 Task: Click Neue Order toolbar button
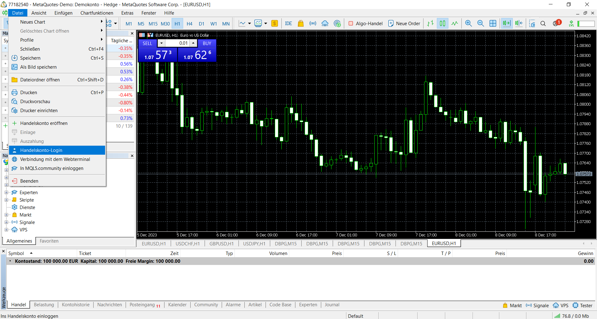pos(404,24)
